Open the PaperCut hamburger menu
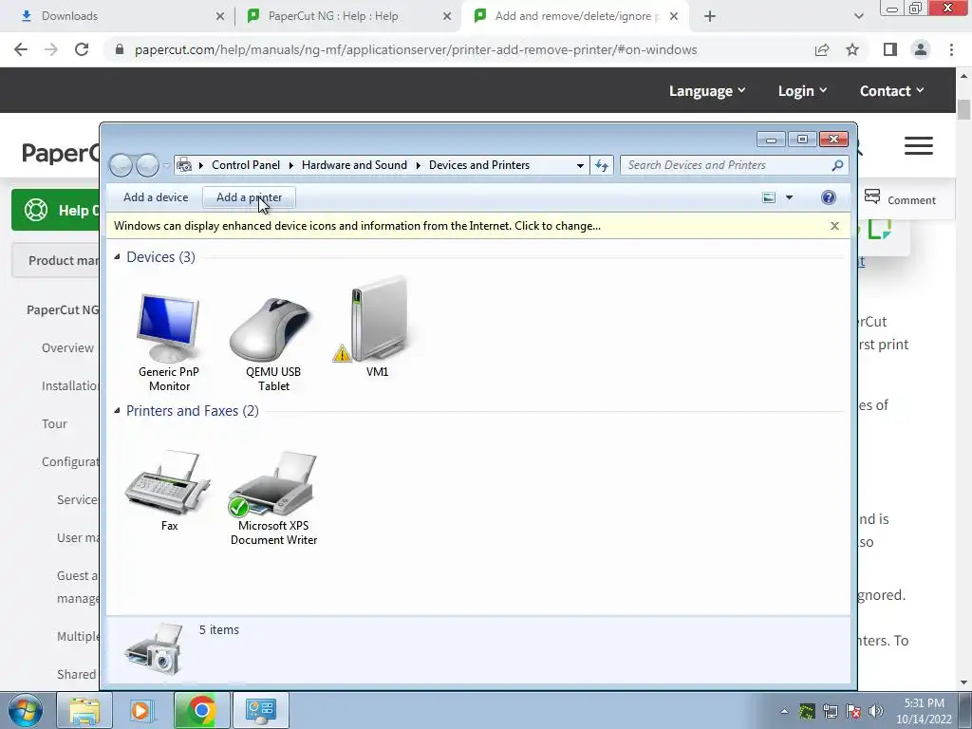The height and width of the screenshot is (729, 972). point(918,145)
